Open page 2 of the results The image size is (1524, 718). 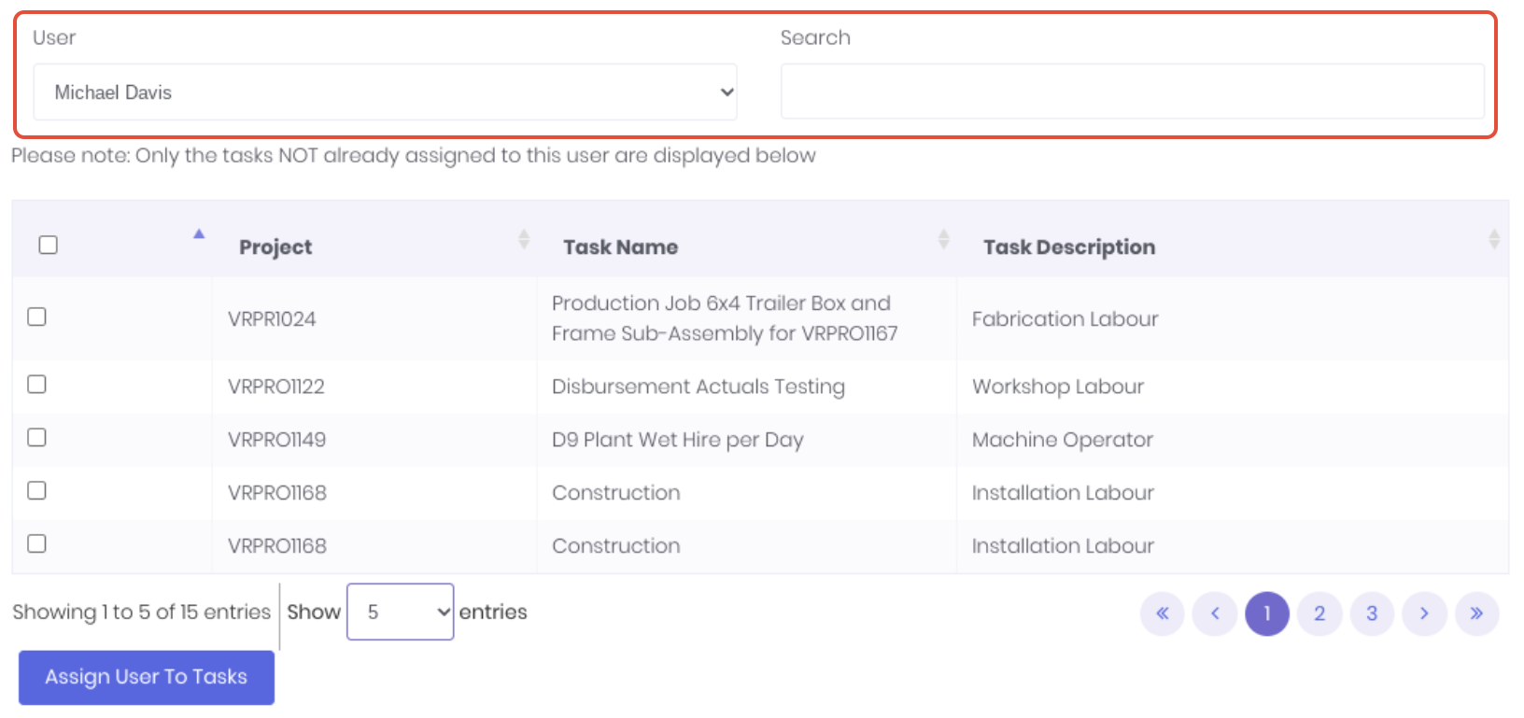tap(1319, 613)
